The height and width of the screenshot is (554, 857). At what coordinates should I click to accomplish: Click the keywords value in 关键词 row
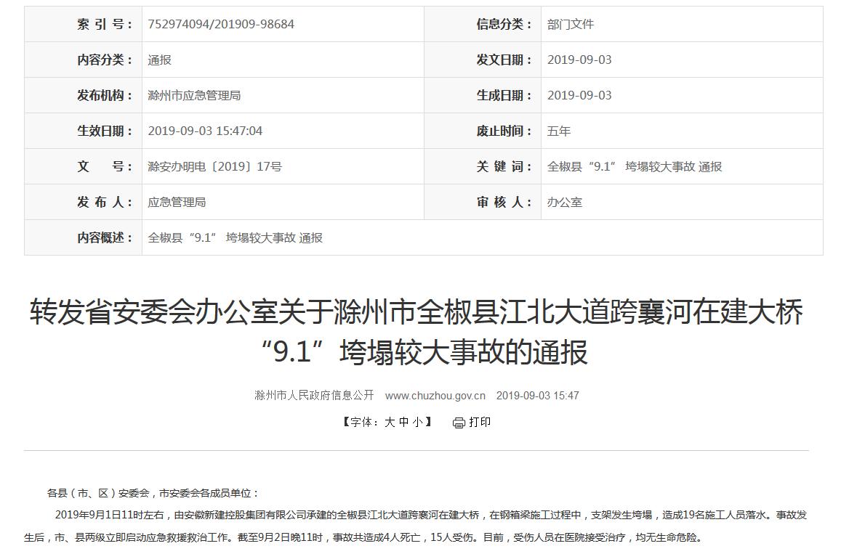coord(635,166)
